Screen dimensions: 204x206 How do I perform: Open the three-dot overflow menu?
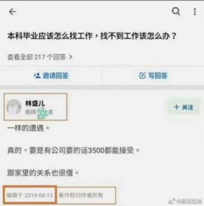coord(195,12)
